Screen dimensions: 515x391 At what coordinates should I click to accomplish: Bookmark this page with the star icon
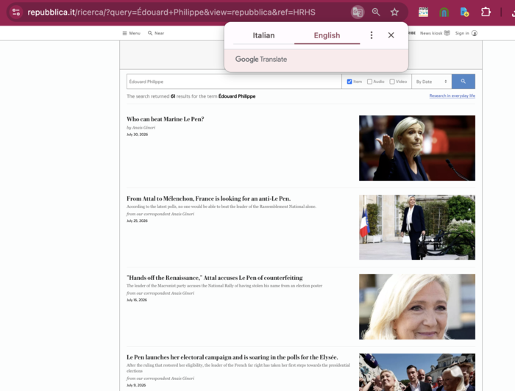pos(394,12)
